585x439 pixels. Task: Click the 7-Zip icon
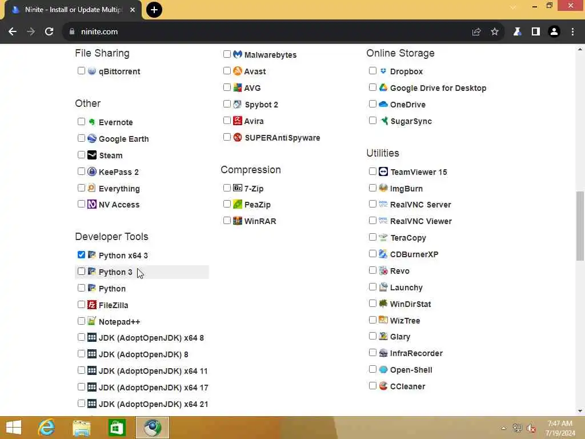point(238,187)
